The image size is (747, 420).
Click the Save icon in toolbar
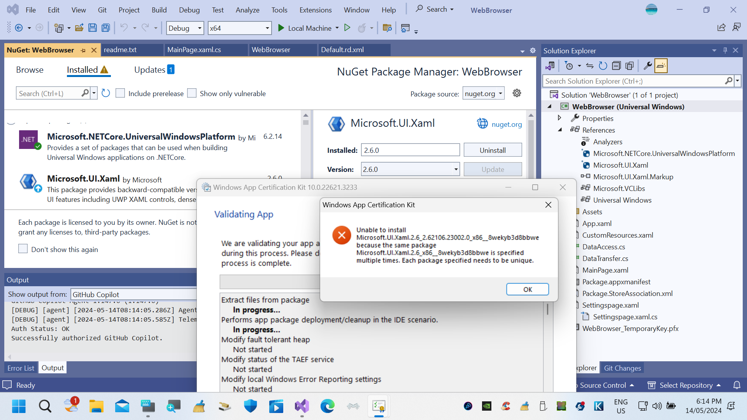[93, 28]
